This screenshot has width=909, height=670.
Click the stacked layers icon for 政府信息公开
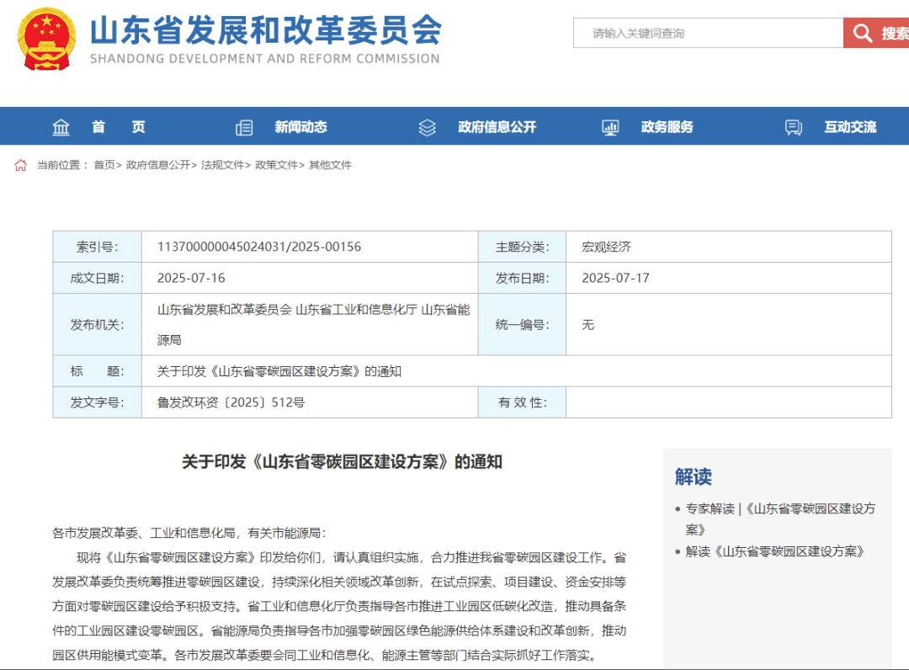point(428,128)
